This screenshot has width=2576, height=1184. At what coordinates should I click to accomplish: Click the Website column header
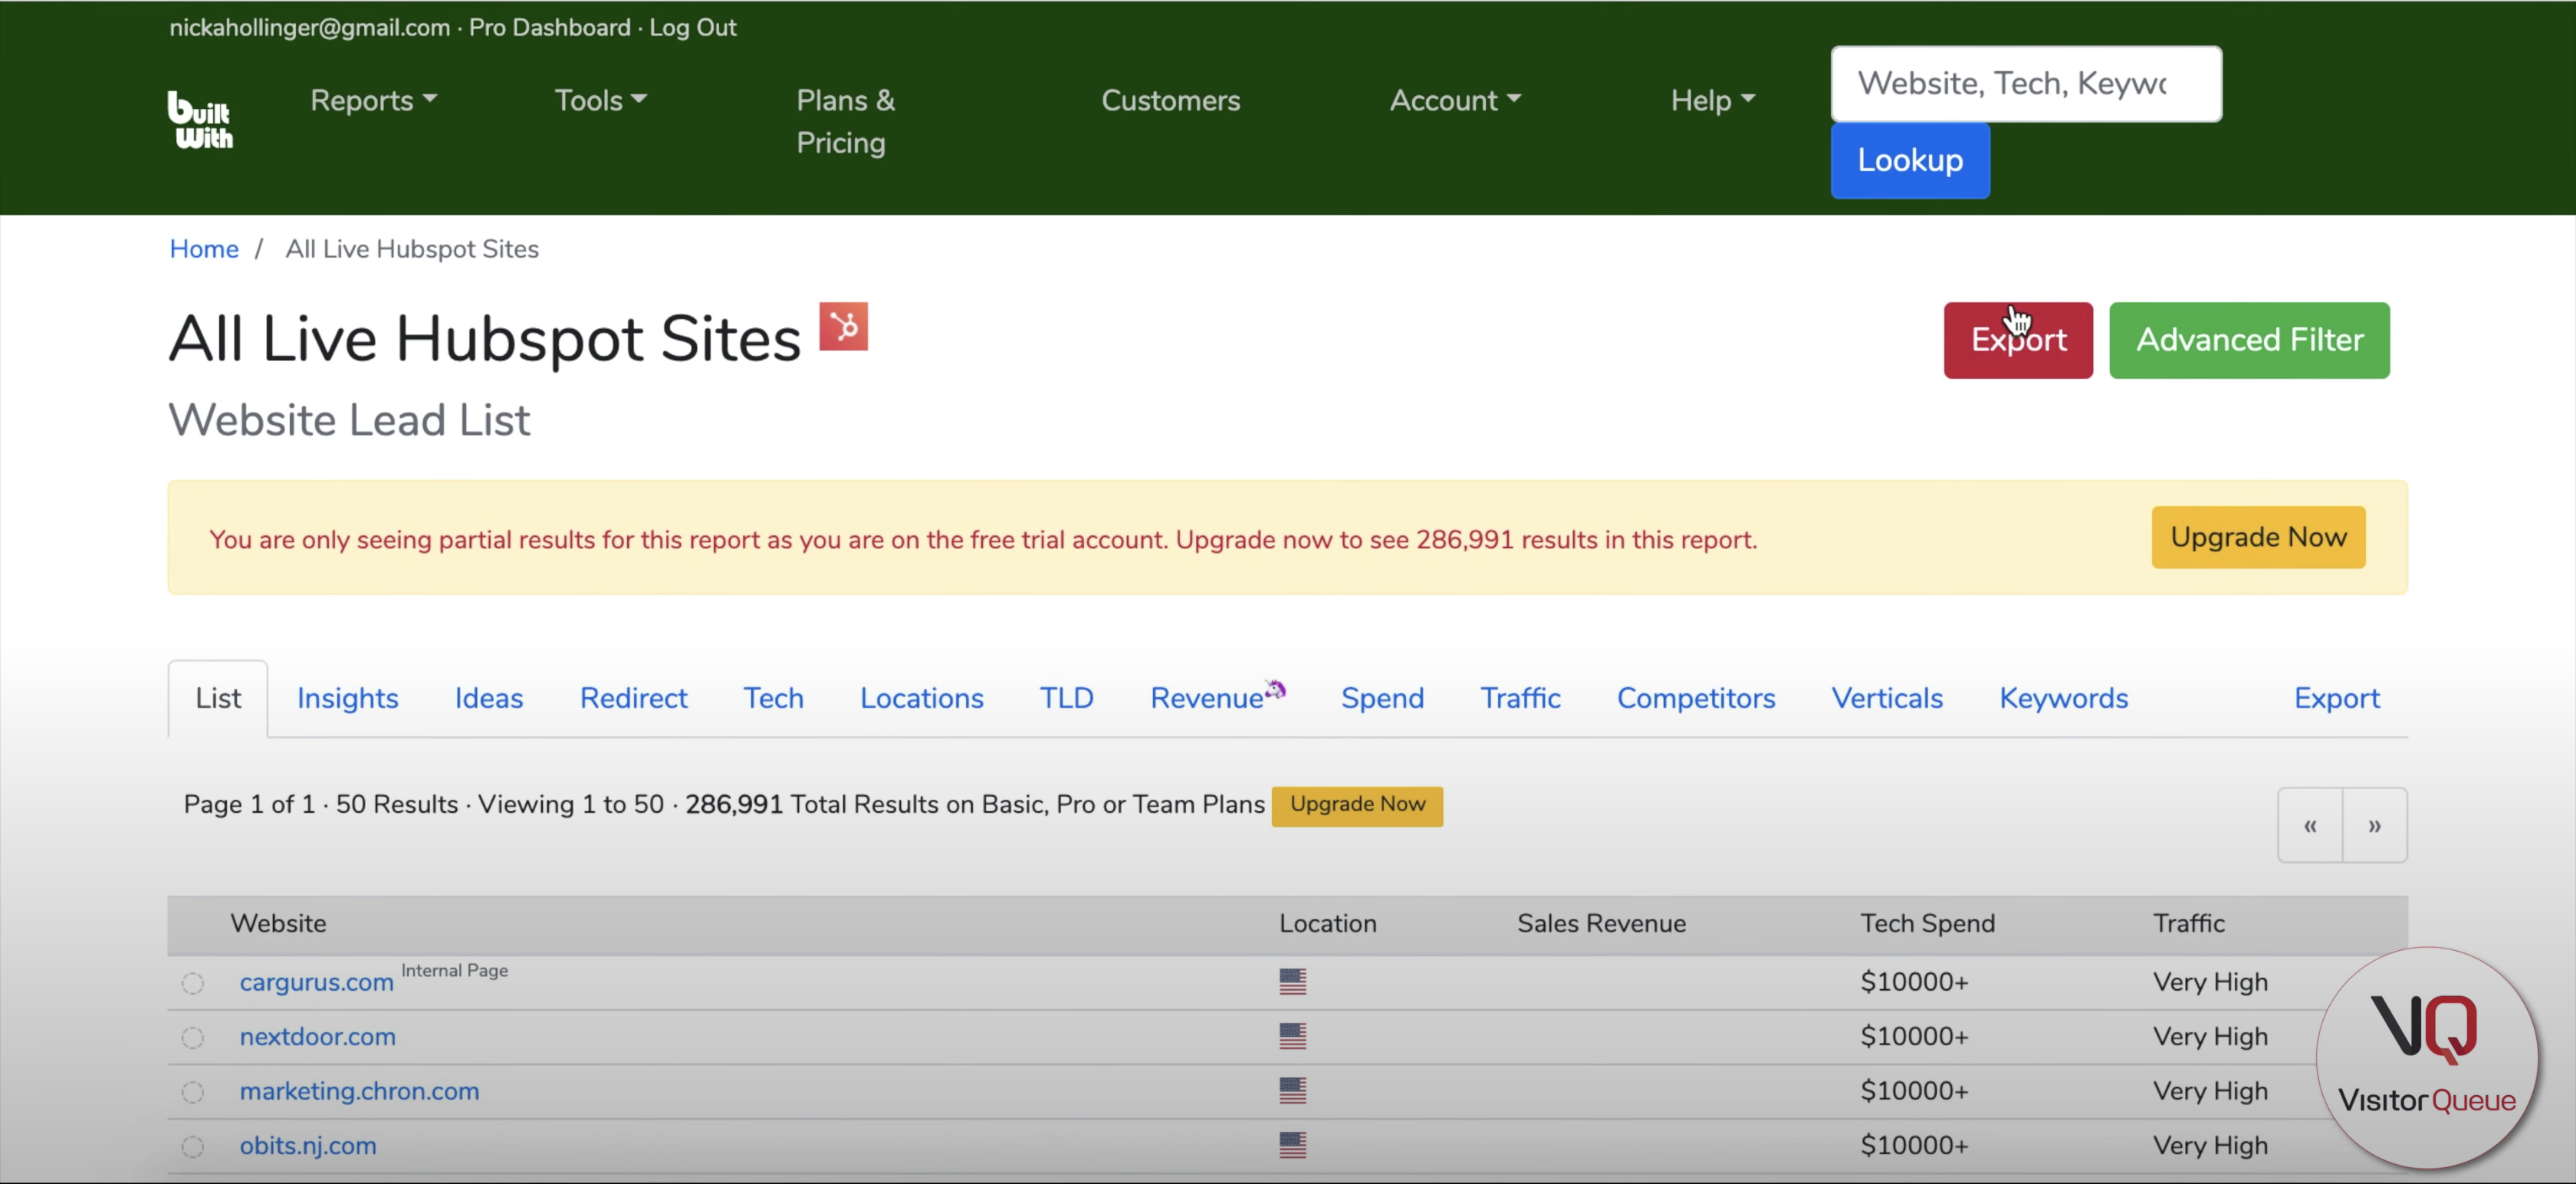(278, 923)
